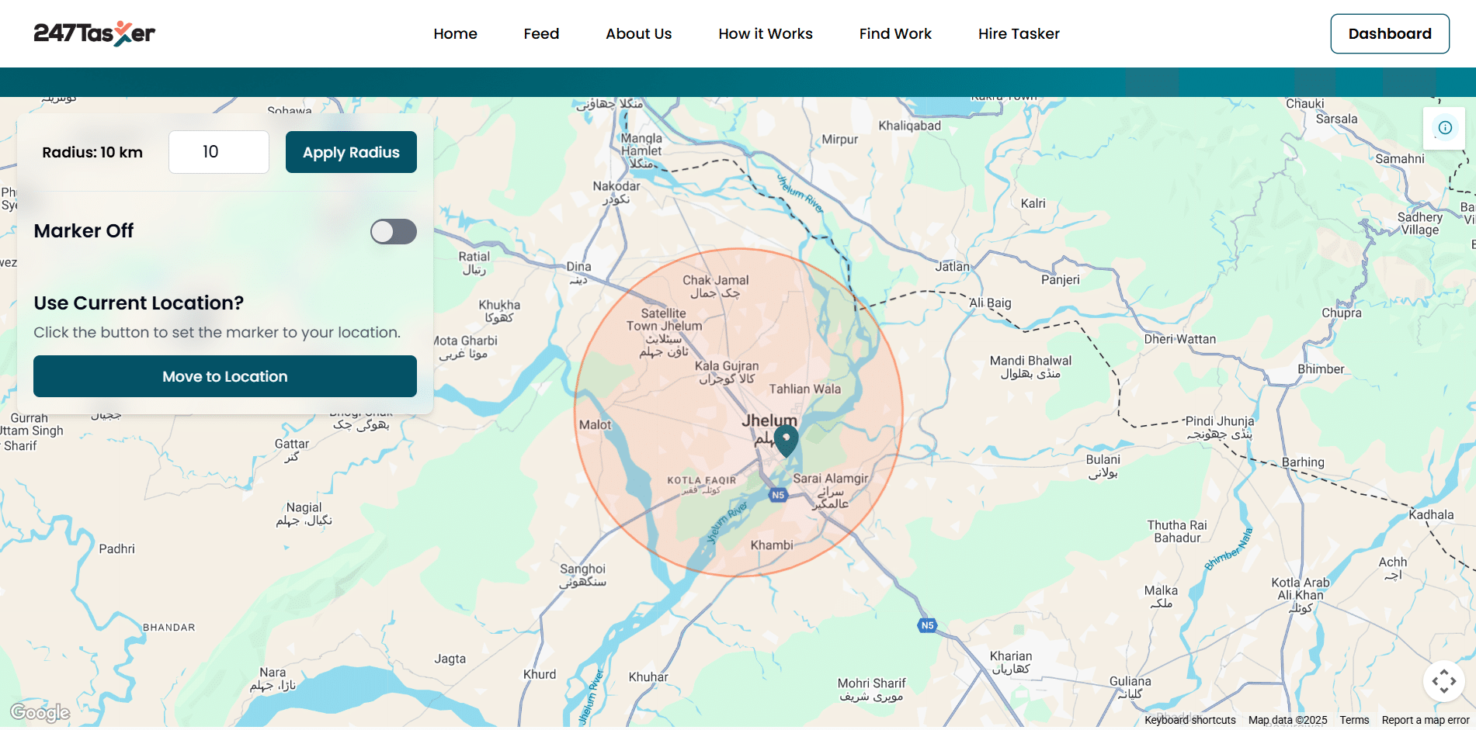Open the map camera pan controls

coord(1443,681)
